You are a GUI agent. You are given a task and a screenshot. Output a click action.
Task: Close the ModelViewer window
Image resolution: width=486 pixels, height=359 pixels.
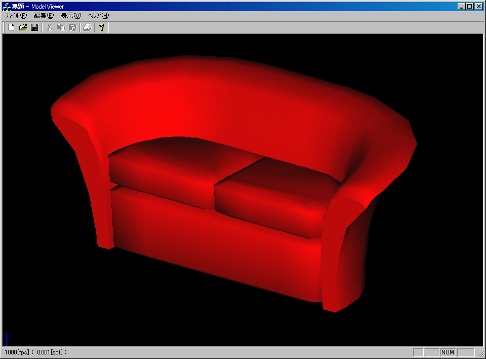[479, 6]
